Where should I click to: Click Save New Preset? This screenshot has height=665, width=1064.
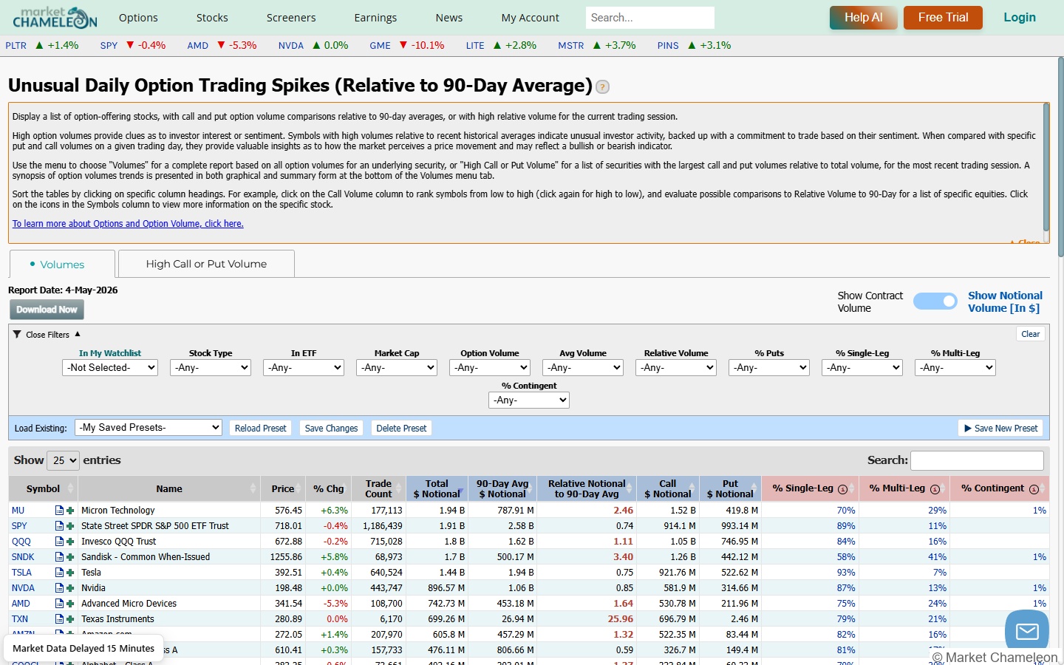tap(1001, 428)
